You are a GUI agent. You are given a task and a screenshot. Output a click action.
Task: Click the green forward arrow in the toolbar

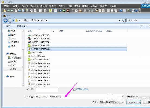click(x=12, y=10)
